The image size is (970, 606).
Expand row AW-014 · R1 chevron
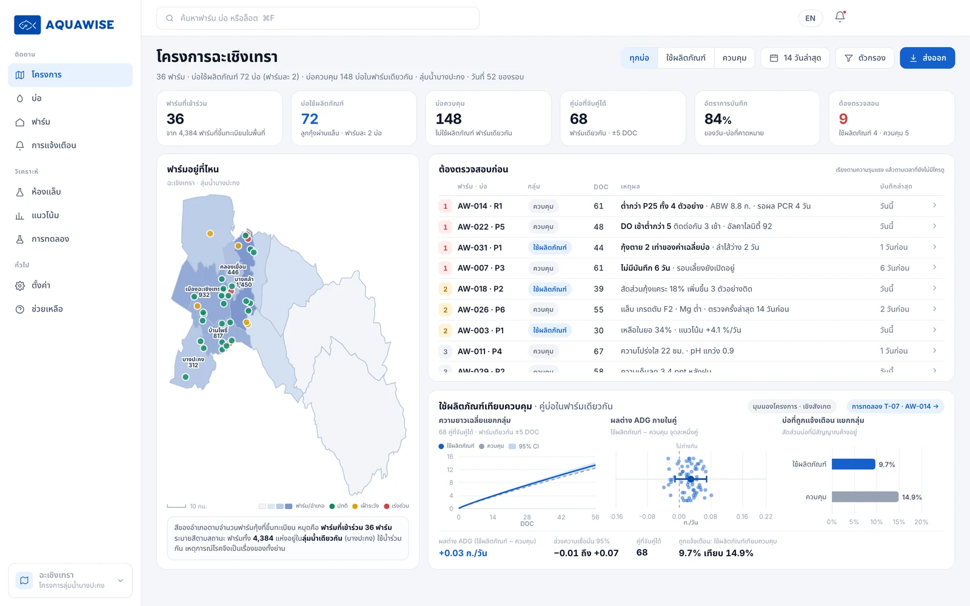coord(934,205)
